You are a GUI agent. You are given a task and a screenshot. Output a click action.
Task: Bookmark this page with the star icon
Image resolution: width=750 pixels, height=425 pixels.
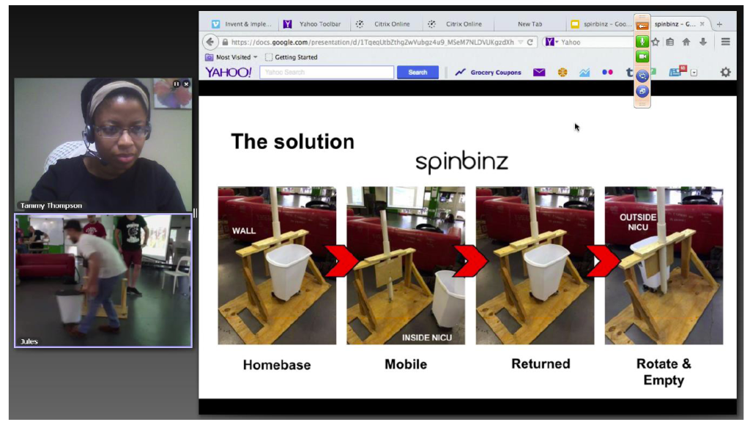656,42
